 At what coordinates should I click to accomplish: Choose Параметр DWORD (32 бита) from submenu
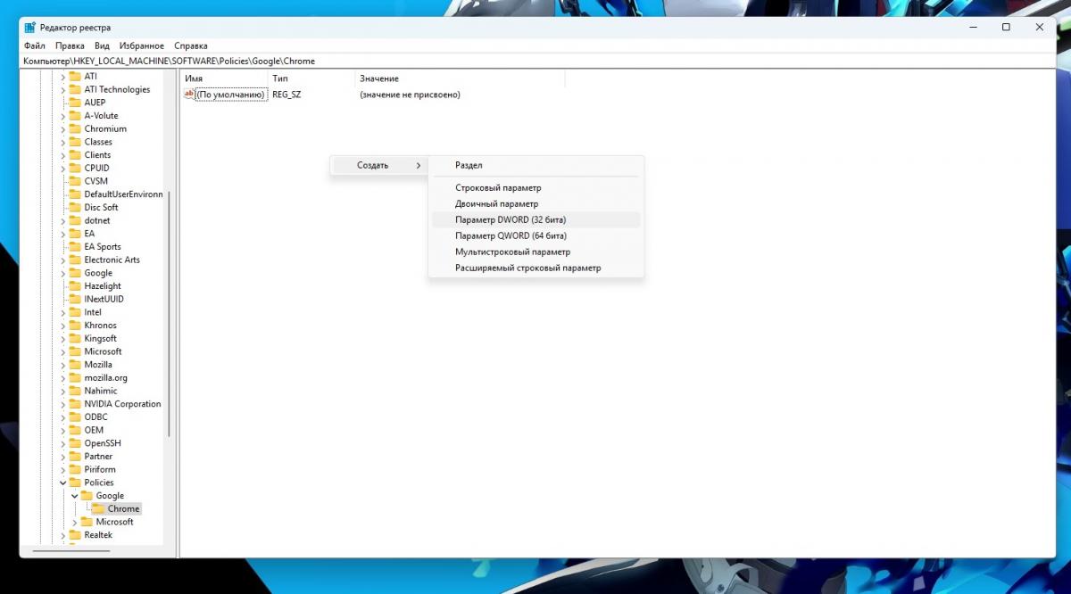[x=511, y=219]
